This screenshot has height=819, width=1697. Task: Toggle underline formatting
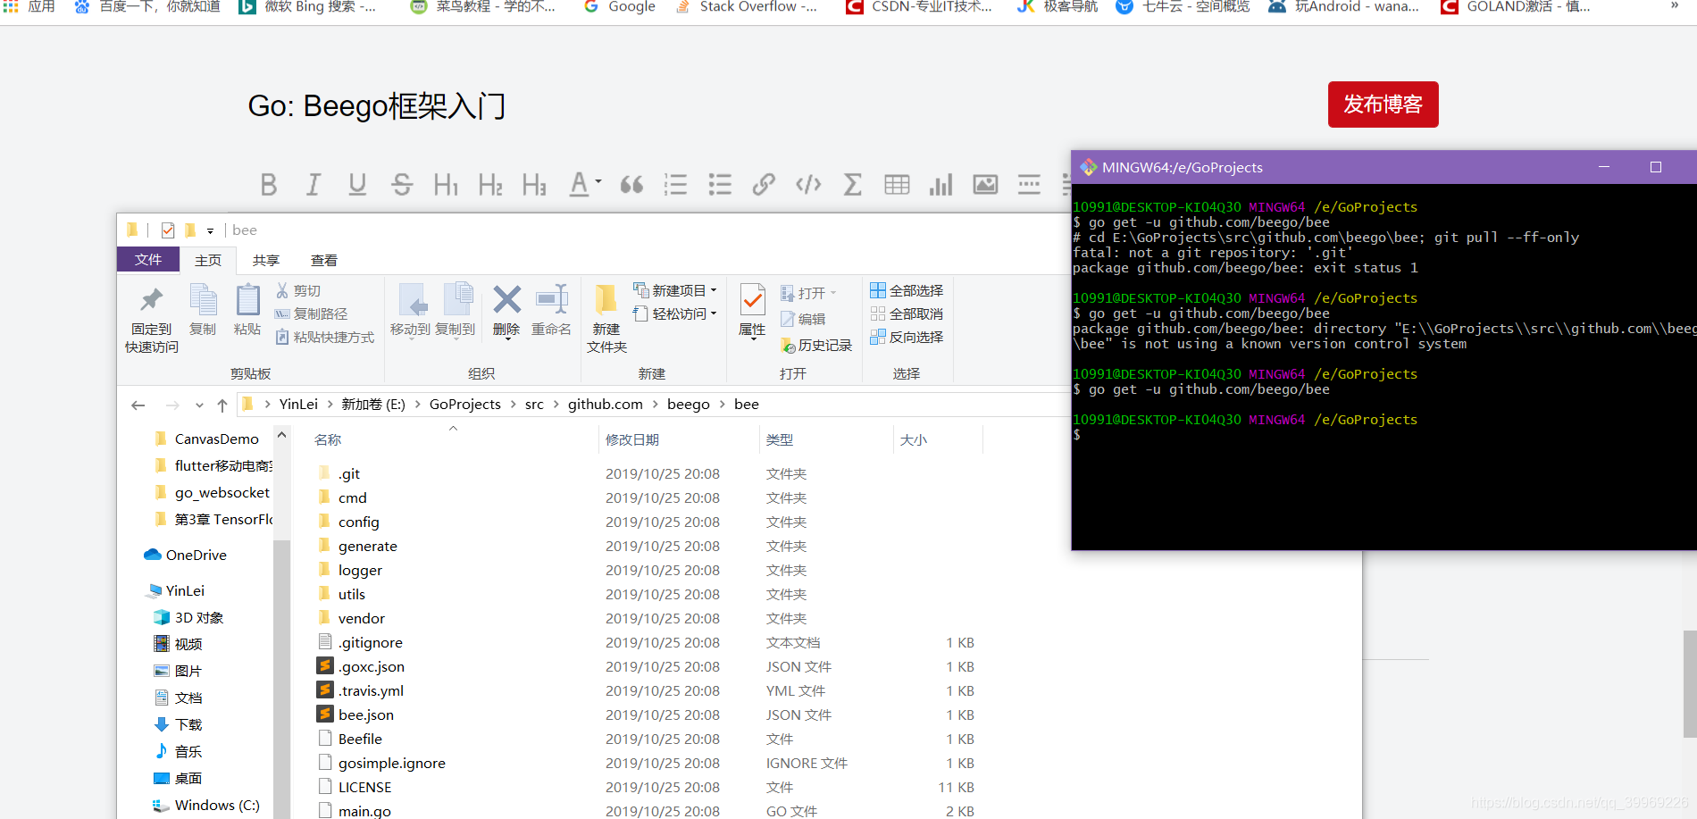tap(357, 185)
